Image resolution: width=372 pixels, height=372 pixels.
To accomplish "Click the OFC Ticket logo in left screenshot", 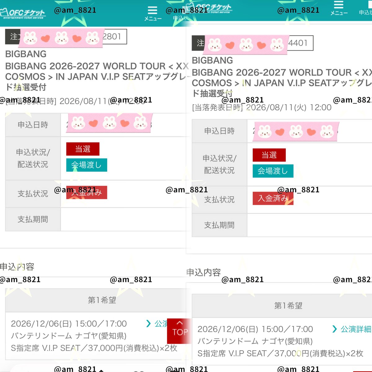I will pos(23,13).
